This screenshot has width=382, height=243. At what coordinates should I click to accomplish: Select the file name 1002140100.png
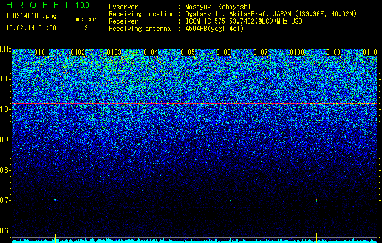pos(32,16)
